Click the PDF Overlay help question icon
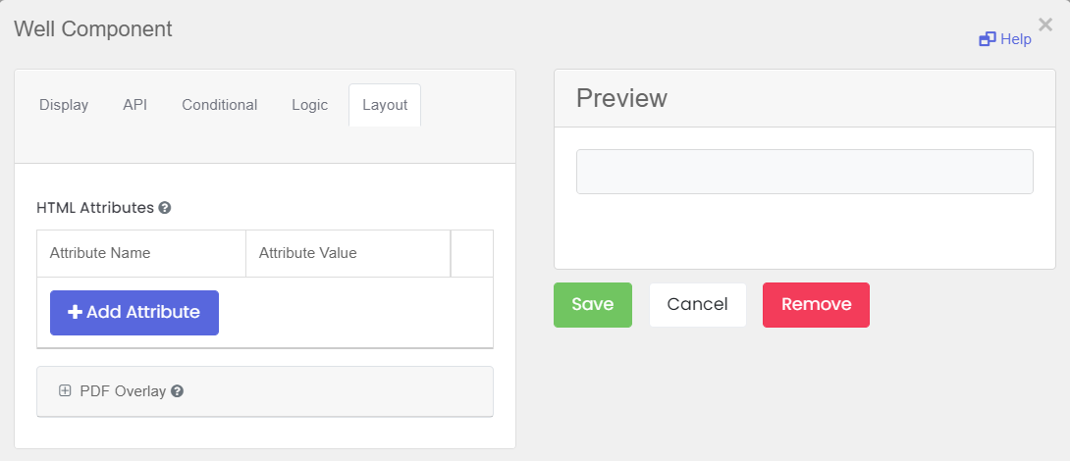Screen dimensions: 1070x461 click(178, 391)
